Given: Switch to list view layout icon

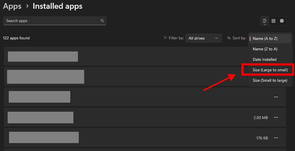Looking at the screenshot, I should click(265, 21).
